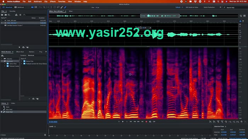Expand the Volumes tree item
This screenshot has width=248, height=139.
(x=2, y=59)
